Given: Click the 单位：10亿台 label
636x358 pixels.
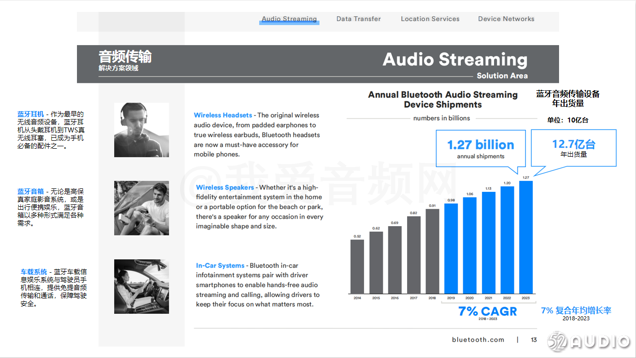Looking at the screenshot, I should [568, 120].
